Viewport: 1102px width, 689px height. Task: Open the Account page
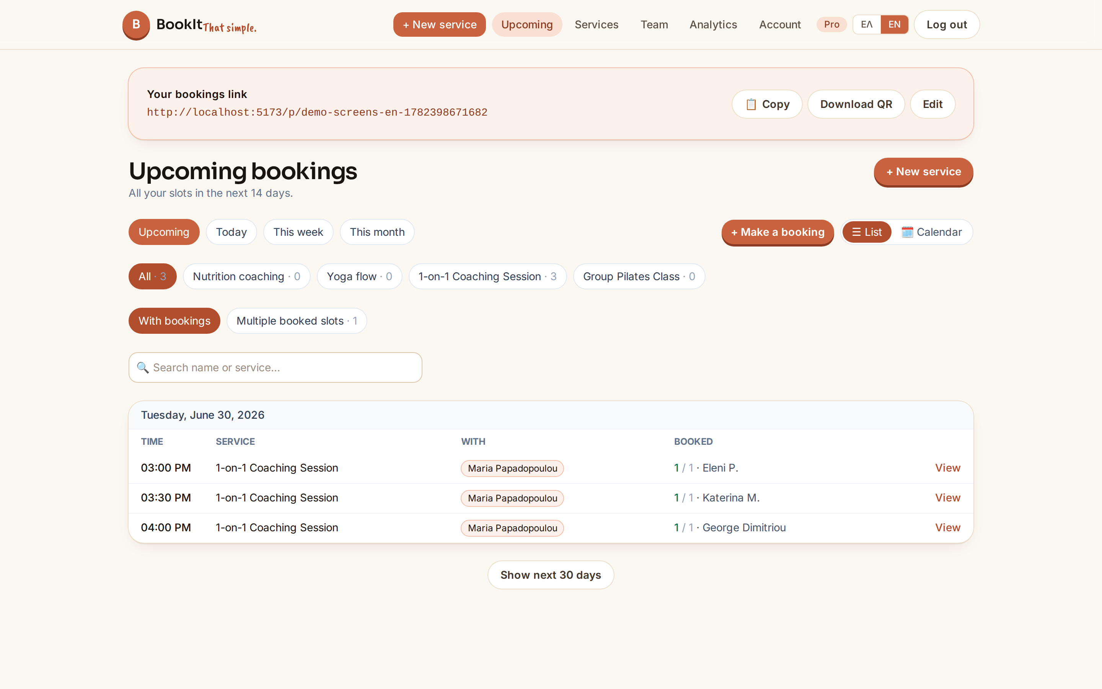coord(779,24)
